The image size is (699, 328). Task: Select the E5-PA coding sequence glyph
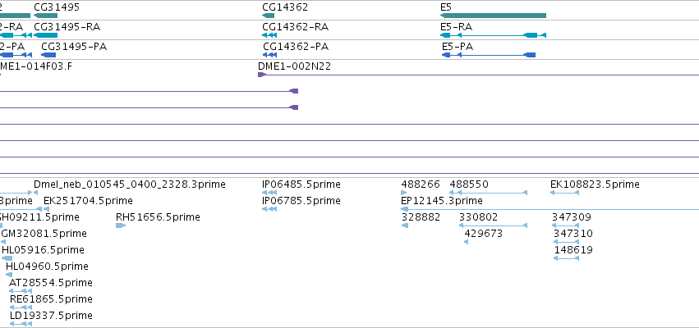pyautogui.click(x=489, y=55)
